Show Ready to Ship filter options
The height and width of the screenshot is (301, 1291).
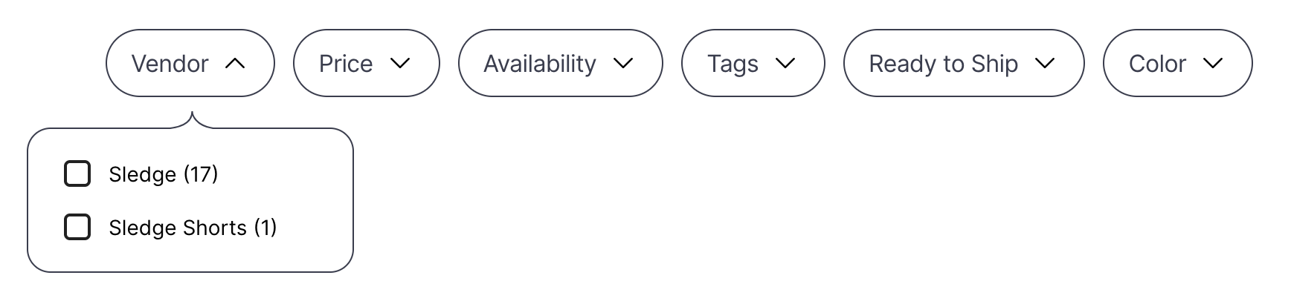click(963, 64)
